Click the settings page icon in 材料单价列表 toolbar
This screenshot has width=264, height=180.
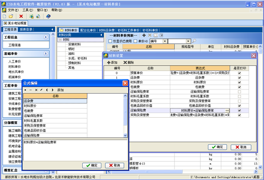tap(162, 35)
